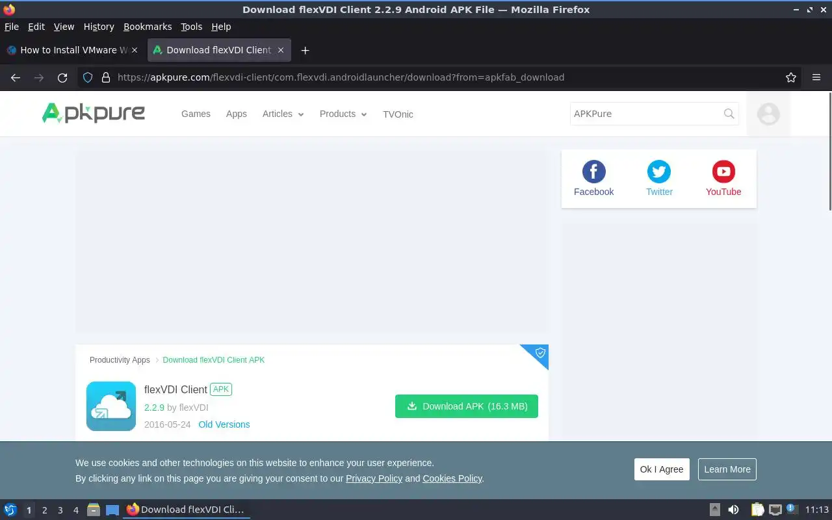Expand the Articles dropdown menu

[283, 114]
